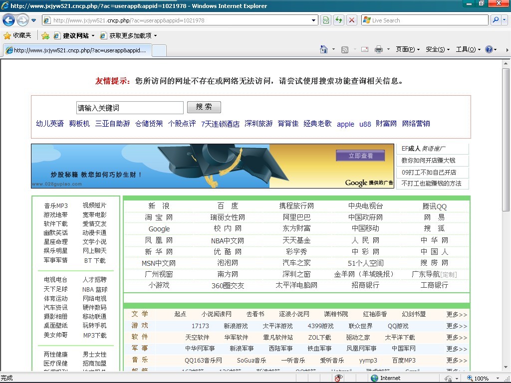This screenshot has height=383, width=511.
Task: Open the 新浪 site link
Action: tap(159, 206)
